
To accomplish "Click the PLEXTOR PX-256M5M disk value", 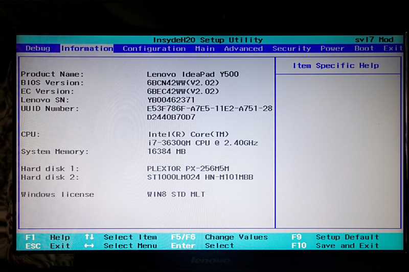I will coord(188,169).
